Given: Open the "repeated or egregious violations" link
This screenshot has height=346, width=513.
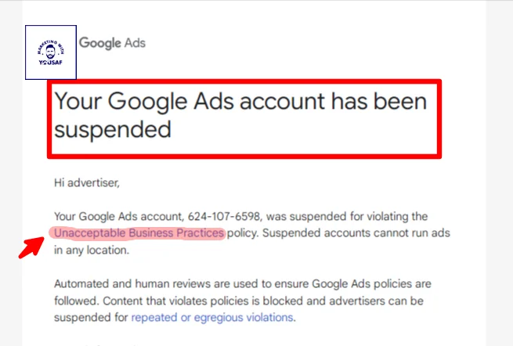Looking at the screenshot, I should (212, 318).
